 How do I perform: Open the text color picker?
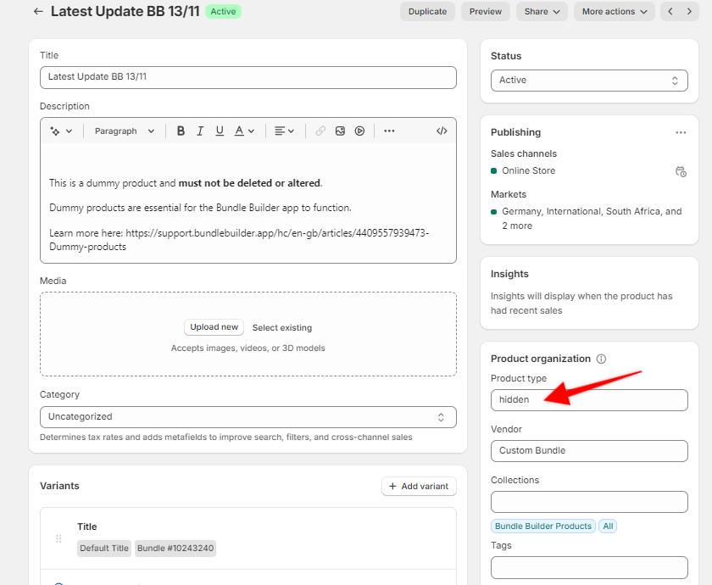244,131
